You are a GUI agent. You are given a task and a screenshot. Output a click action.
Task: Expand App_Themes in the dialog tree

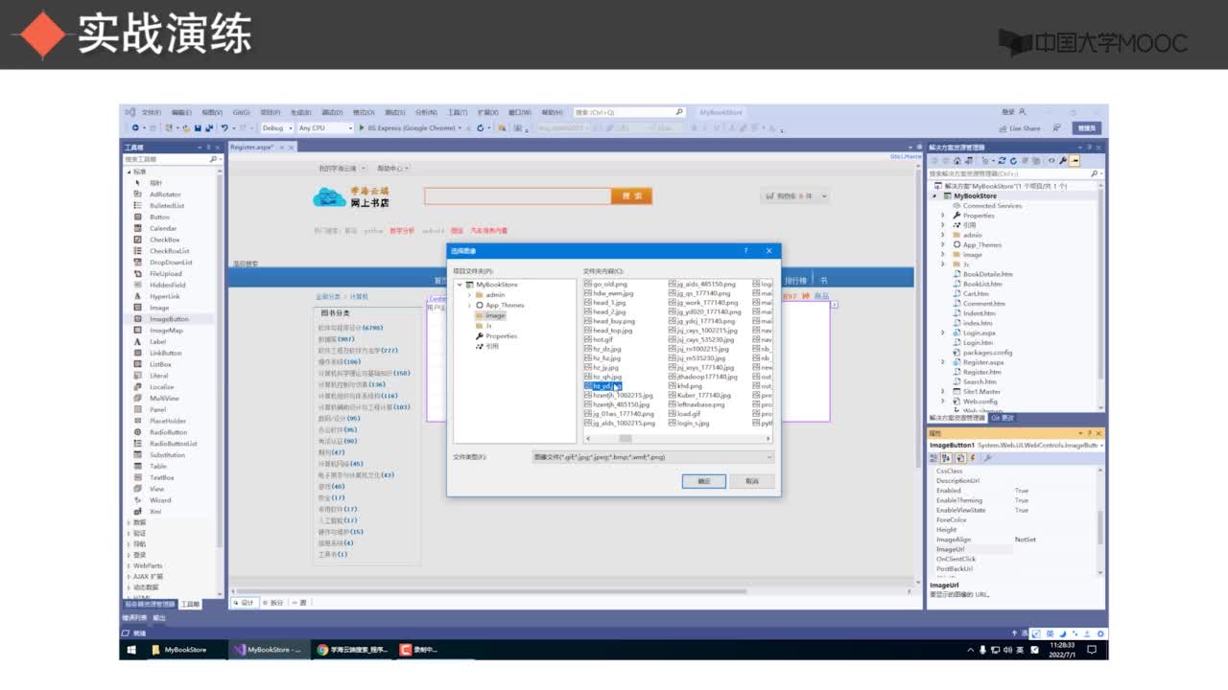click(x=469, y=305)
